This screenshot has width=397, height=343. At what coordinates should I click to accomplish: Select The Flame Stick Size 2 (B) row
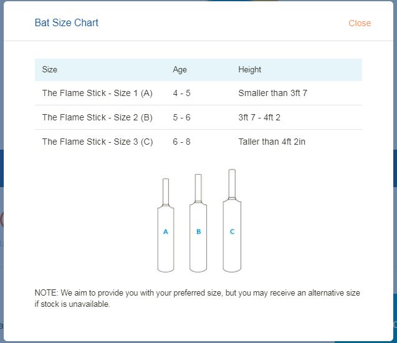[97, 117]
